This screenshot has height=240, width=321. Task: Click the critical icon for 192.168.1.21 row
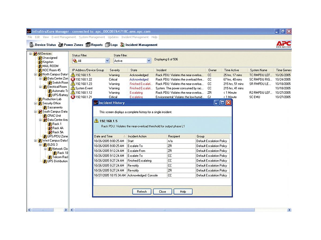click(x=72, y=97)
